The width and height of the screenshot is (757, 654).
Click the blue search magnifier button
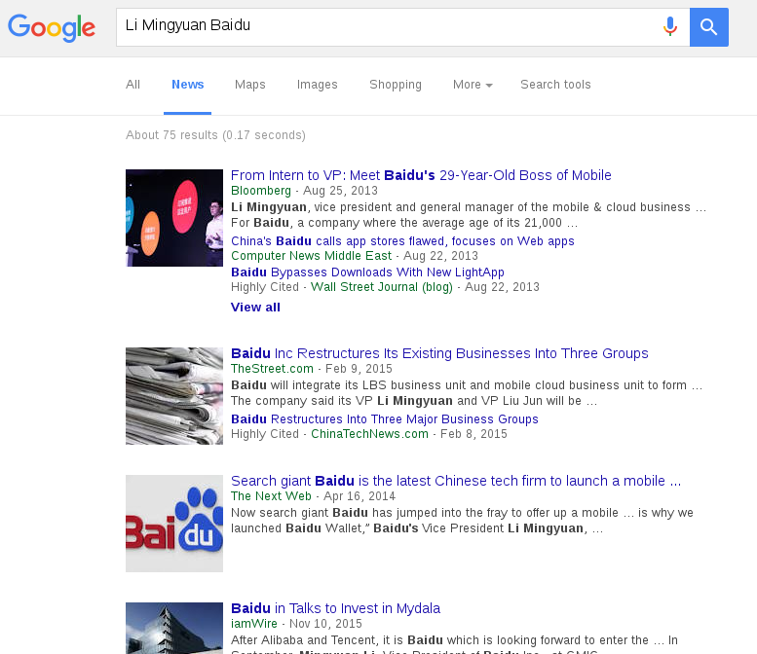708,27
